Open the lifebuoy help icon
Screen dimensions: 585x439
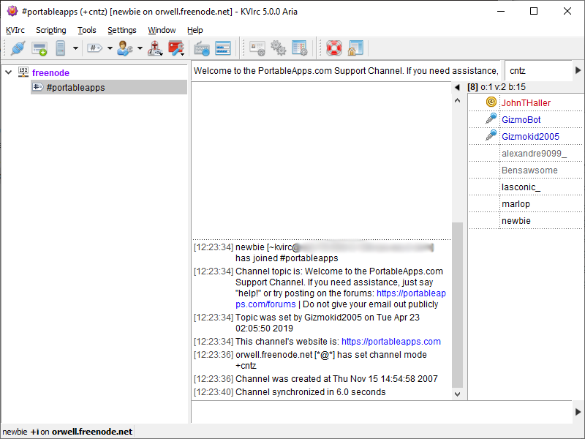coord(334,49)
